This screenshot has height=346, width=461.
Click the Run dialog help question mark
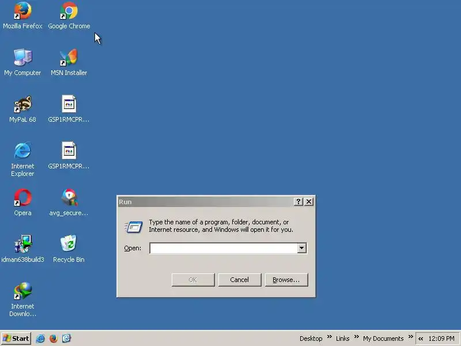(x=298, y=201)
